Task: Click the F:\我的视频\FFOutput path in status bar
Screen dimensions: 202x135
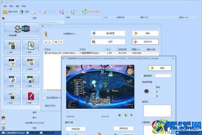Action: coord(15,133)
